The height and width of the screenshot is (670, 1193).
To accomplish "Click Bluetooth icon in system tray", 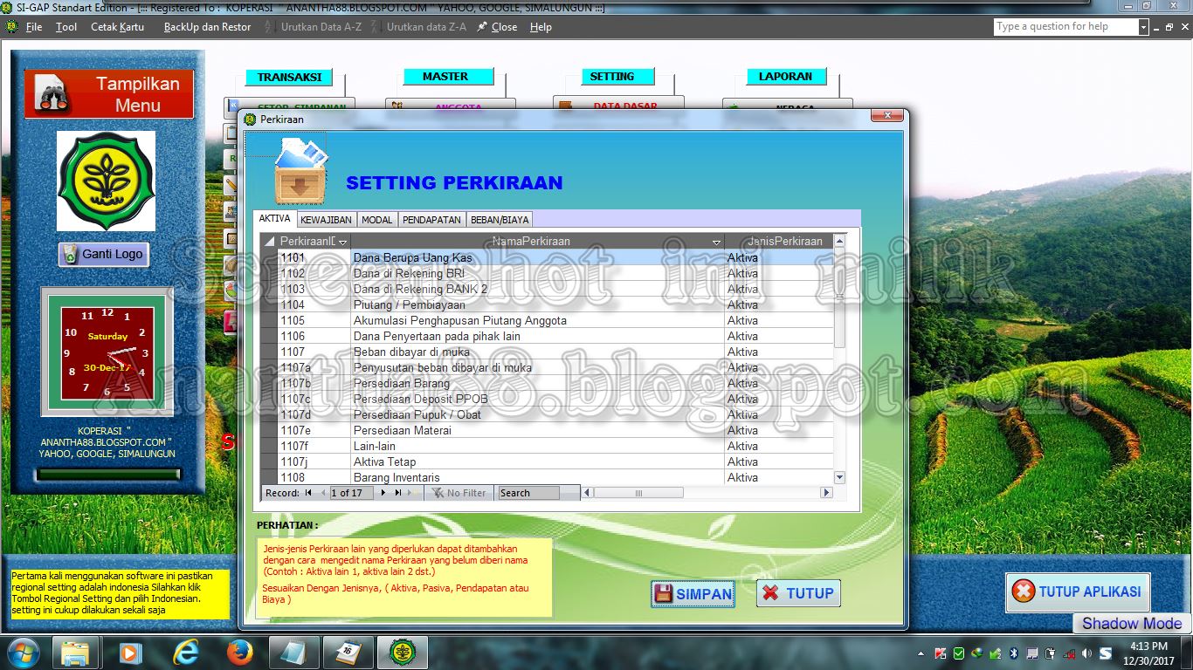I will tap(1014, 653).
